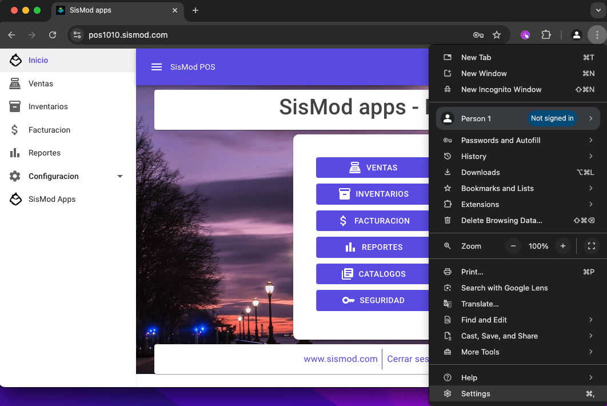The image size is (607, 406).
Task: Click the INVENTARIOS button
Action: pyautogui.click(x=373, y=194)
